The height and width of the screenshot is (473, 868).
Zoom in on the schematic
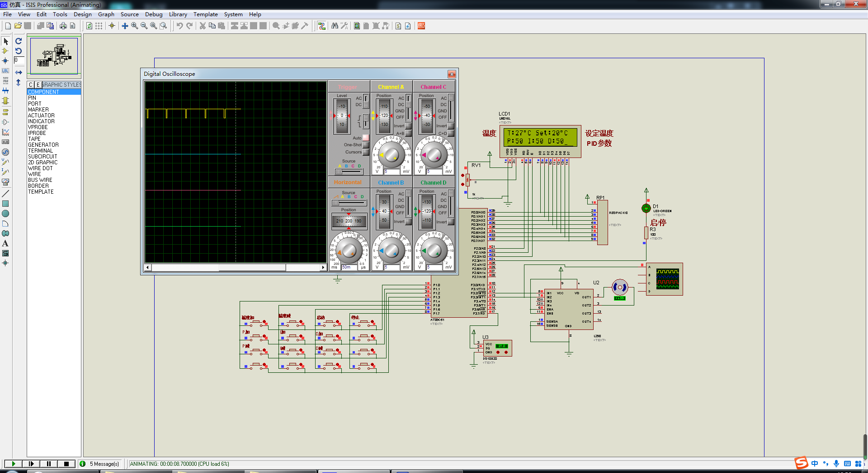pyautogui.click(x=134, y=26)
